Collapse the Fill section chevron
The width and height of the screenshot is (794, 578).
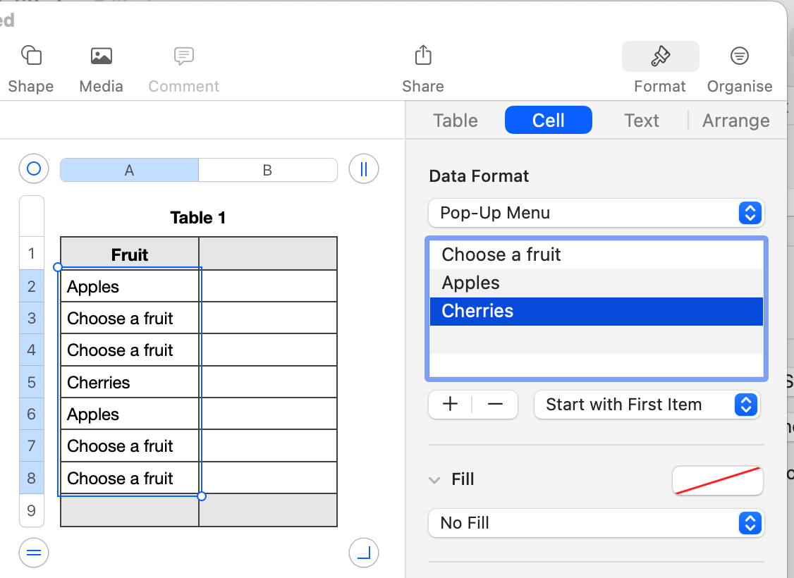[x=434, y=480]
